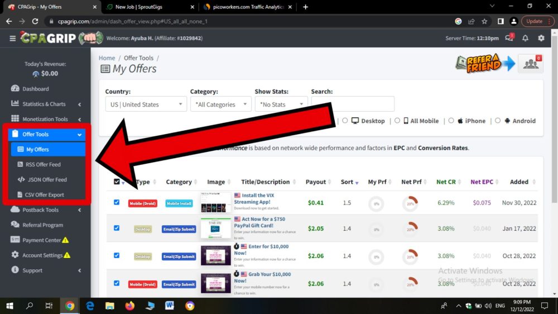Open the notifications bell icon

(525, 38)
